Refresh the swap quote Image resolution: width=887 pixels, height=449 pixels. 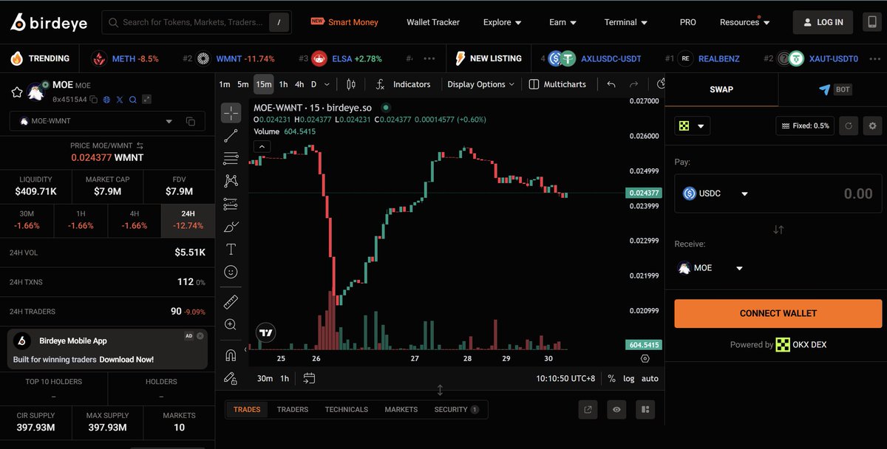[x=849, y=126]
